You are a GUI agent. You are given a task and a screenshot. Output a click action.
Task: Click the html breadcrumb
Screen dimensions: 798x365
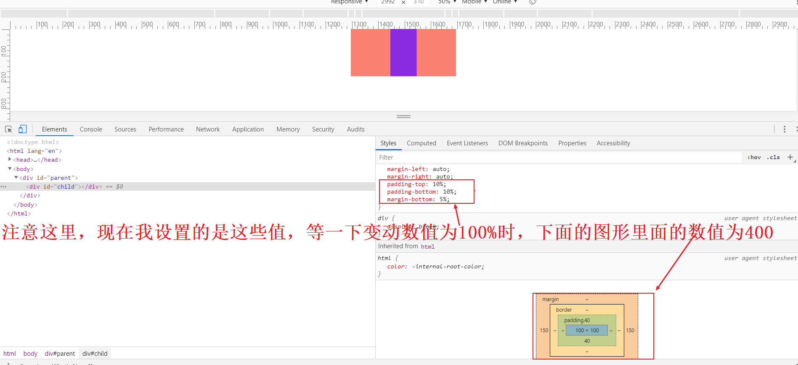10,354
